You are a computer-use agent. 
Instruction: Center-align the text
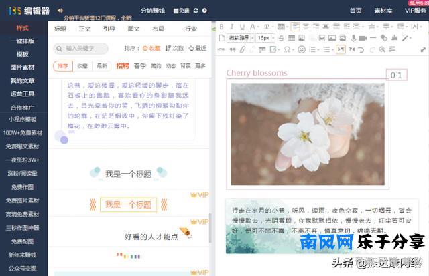[306, 27]
